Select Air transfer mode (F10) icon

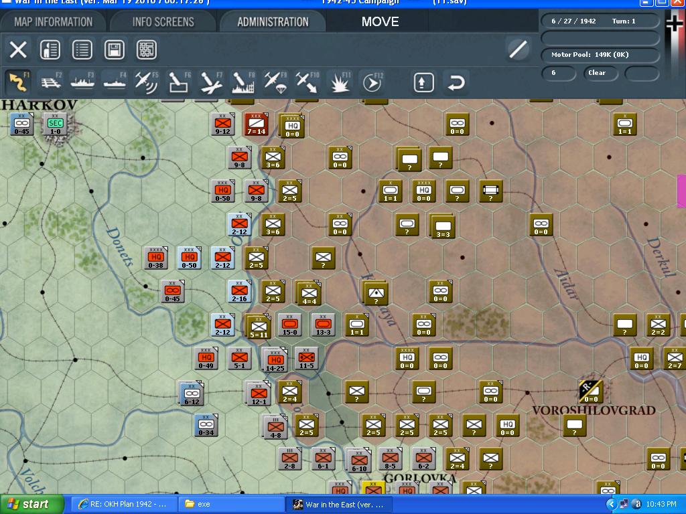[307, 82]
